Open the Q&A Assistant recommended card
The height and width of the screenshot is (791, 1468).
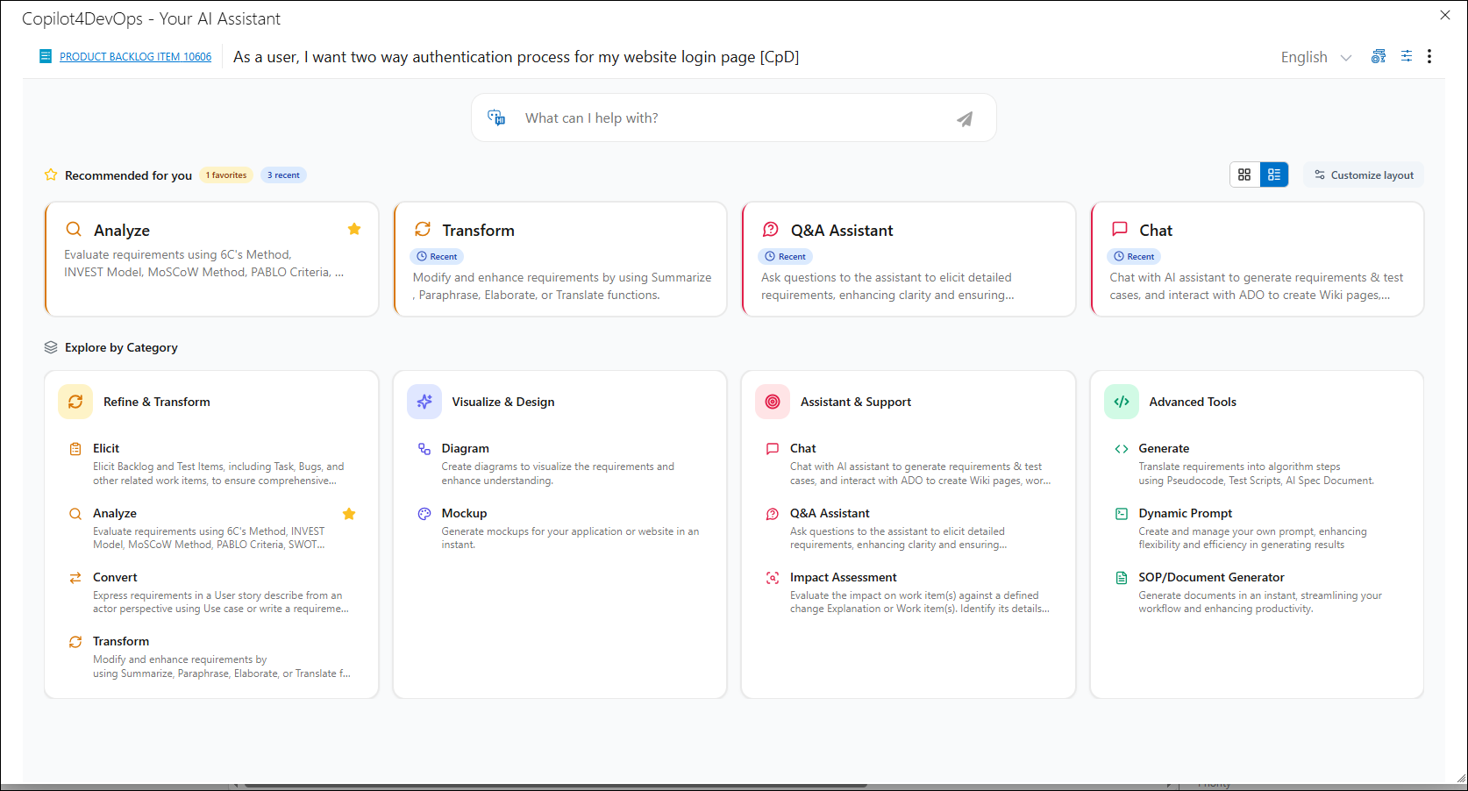(x=908, y=259)
